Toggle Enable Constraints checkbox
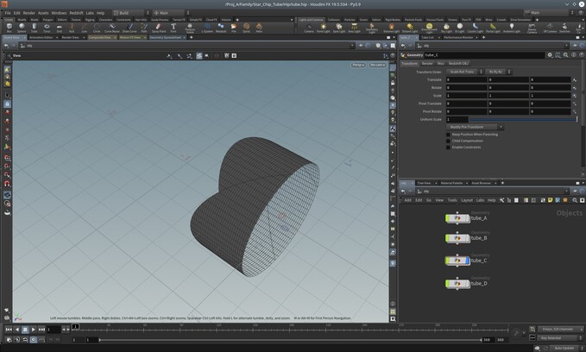This screenshot has width=586, height=352. (x=448, y=148)
